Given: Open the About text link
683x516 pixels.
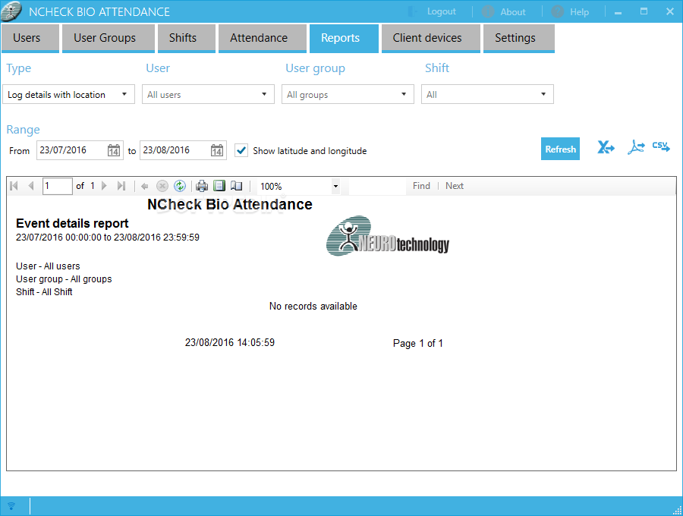Looking at the screenshot, I should pyautogui.click(x=513, y=12).
